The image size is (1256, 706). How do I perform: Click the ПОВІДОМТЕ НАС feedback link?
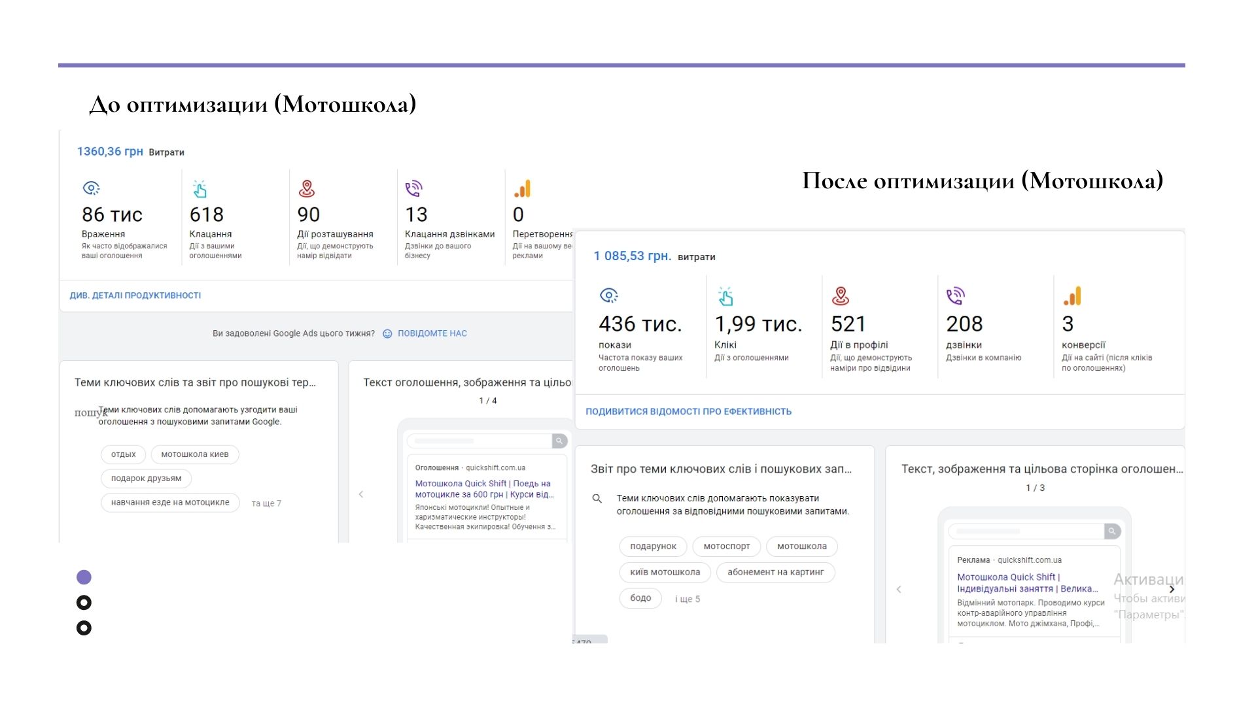pyautogui.click(x=432, y=333)
